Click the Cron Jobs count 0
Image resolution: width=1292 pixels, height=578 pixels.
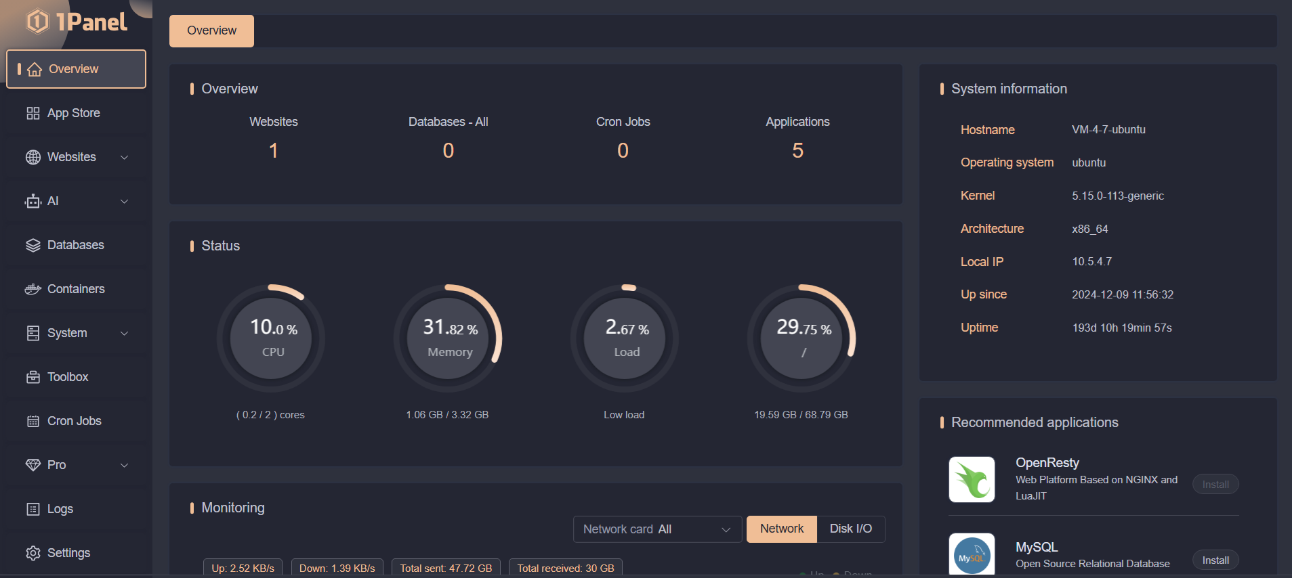(623, 150)
